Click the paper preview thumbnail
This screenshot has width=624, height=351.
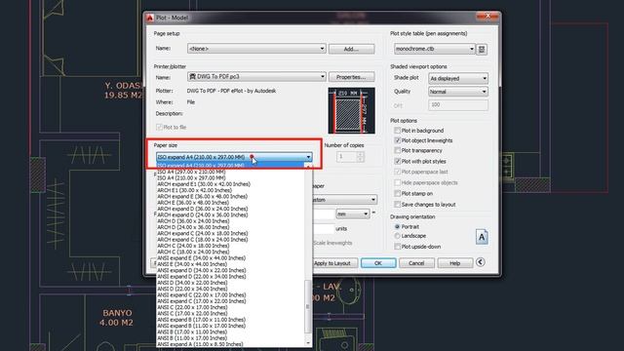click(351, 110)
